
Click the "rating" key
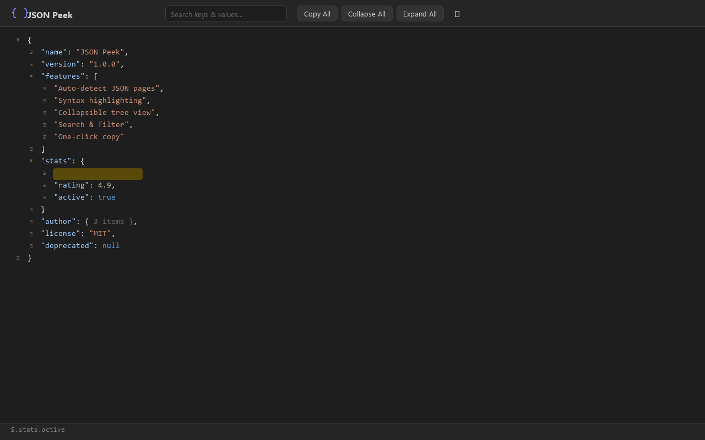pyautogui.click(x=72, y=185)
